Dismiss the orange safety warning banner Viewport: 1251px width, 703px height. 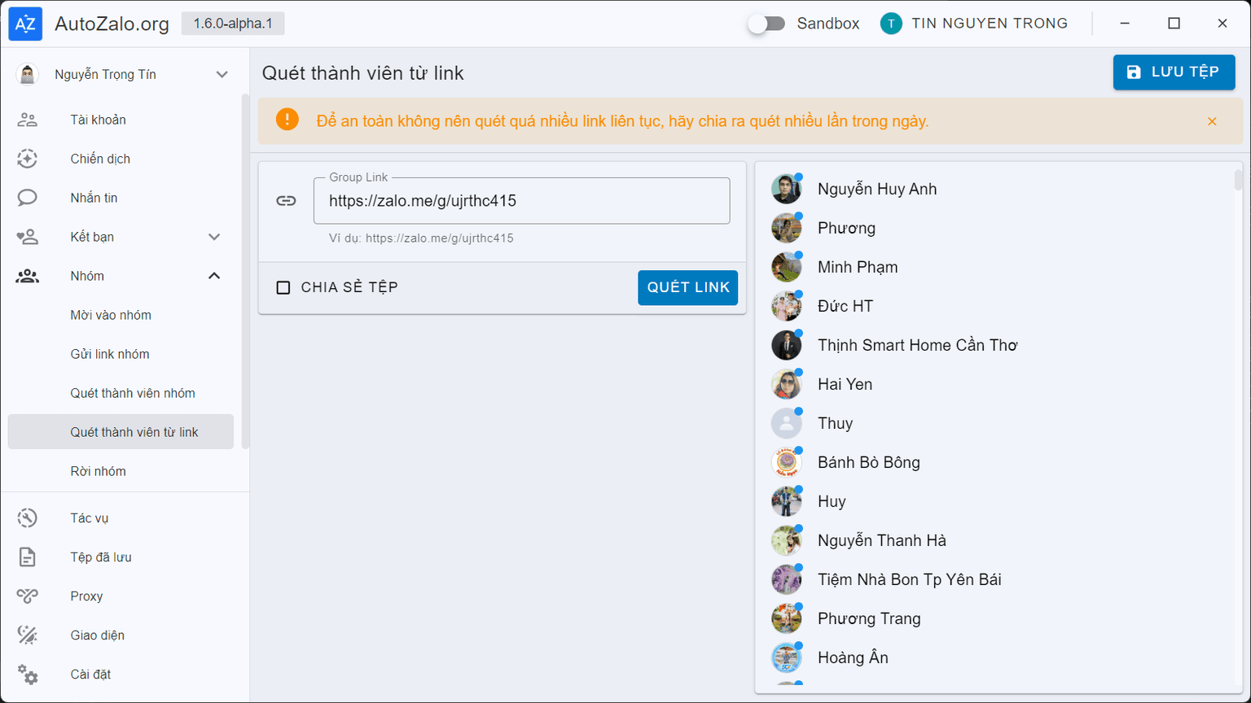pos(1212,121)
